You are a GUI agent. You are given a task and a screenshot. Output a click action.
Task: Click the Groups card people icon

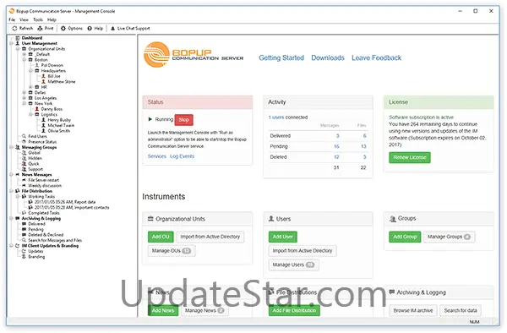pos(393,219)
